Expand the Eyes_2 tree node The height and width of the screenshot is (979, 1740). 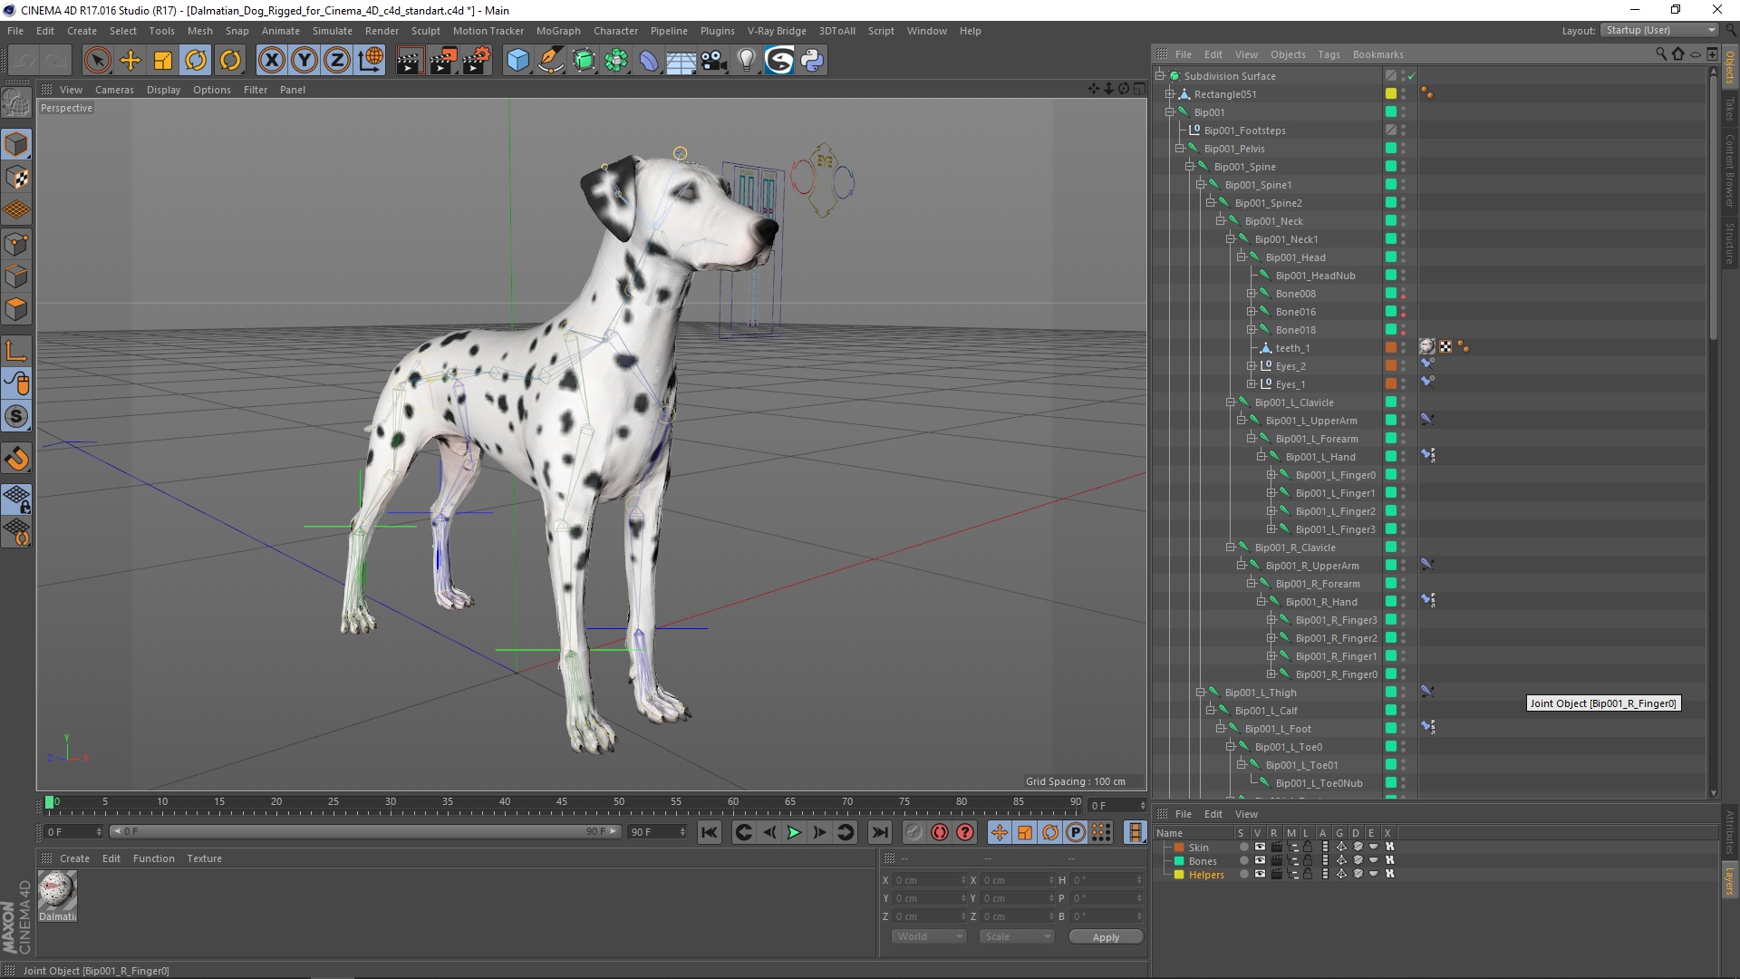click(1251, 366)
